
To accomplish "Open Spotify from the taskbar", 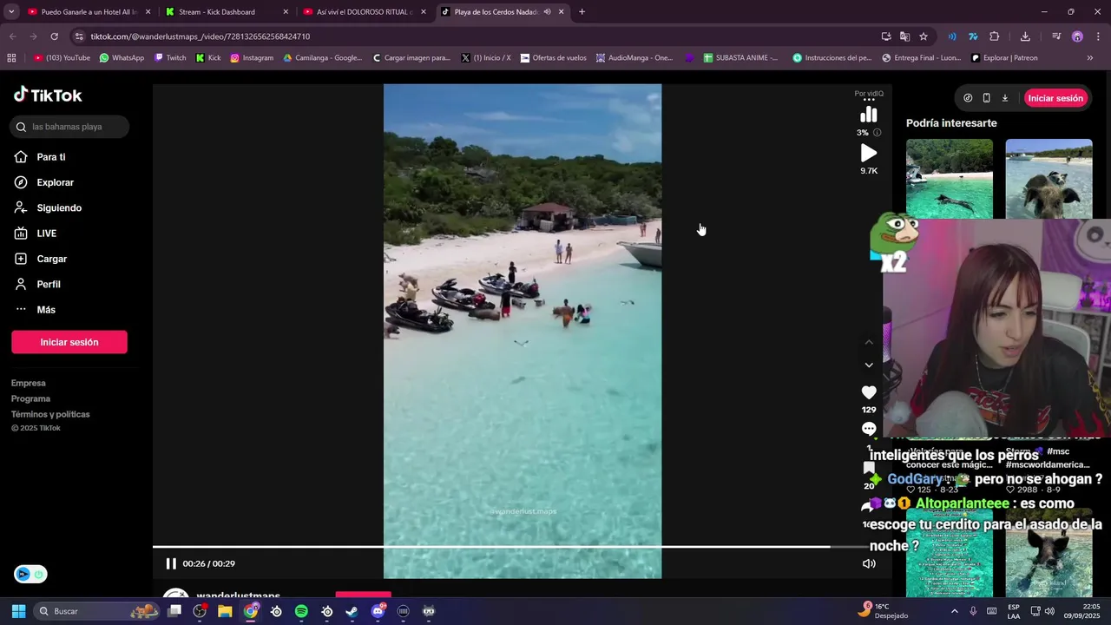I will point(301,611).
